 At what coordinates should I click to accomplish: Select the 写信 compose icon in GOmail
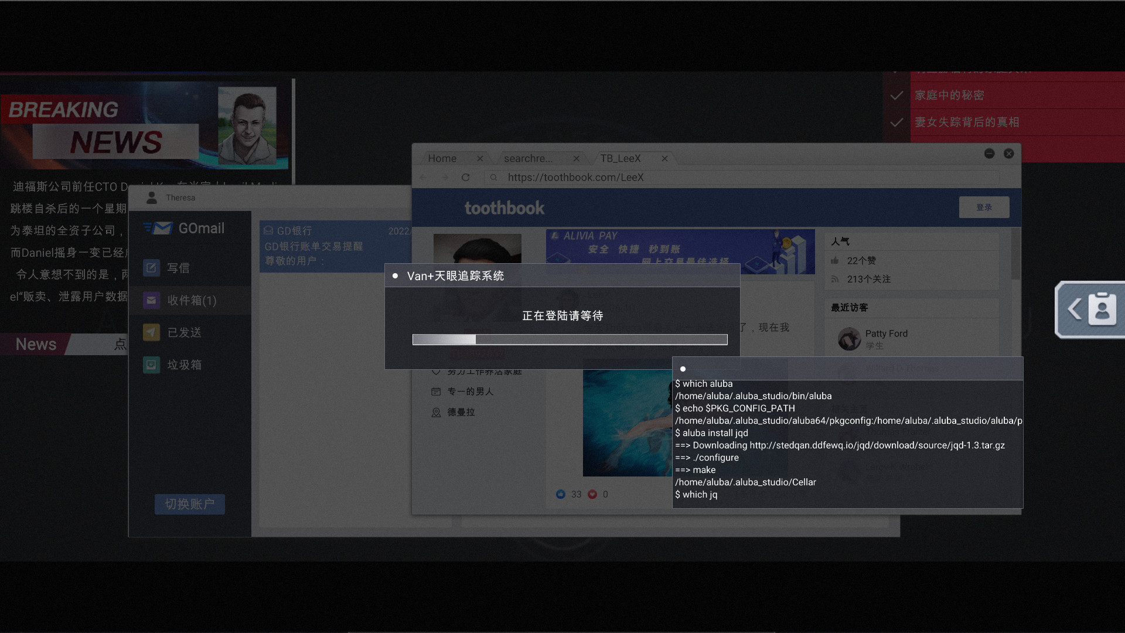click(152, 268)
